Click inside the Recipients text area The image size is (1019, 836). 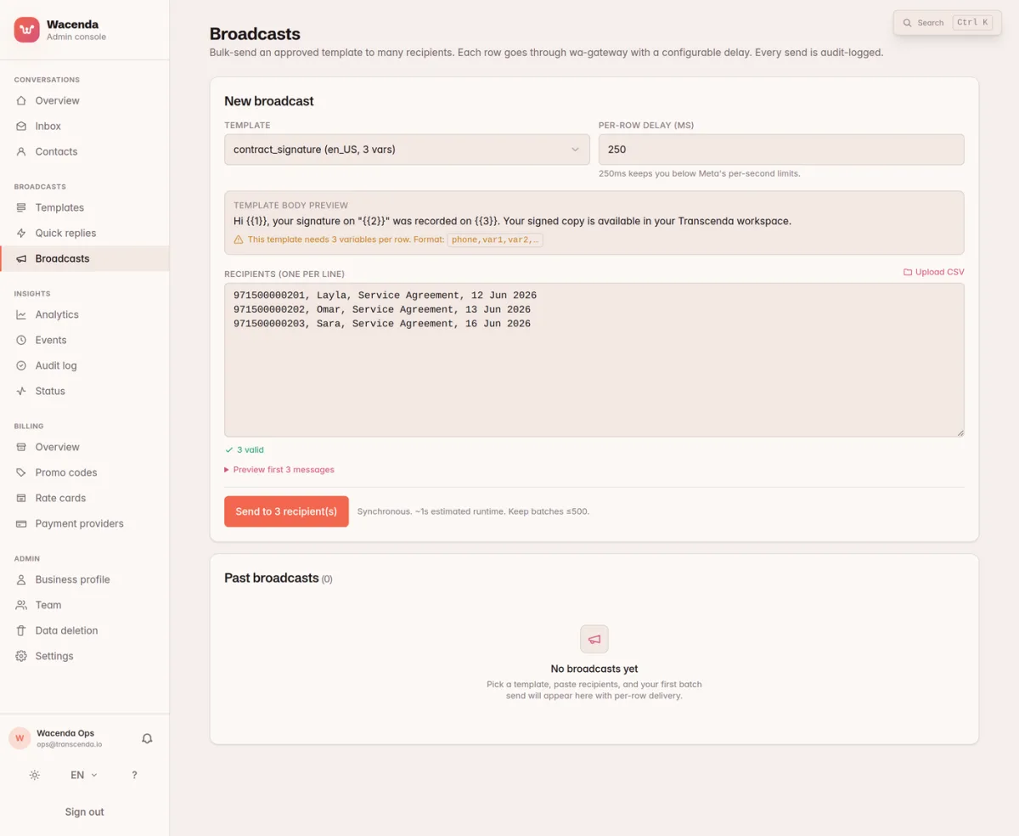coord(594,360)
